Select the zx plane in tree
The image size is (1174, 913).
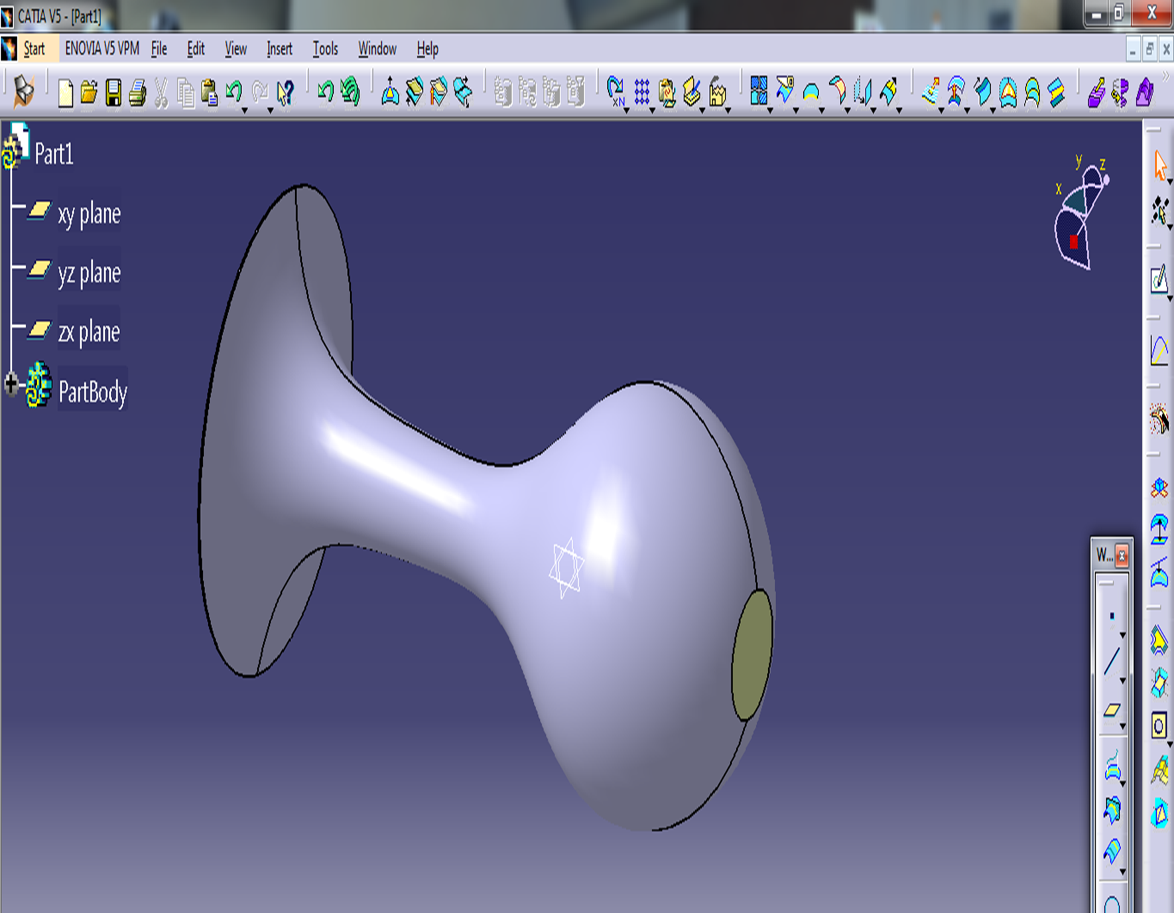point(89,332)
